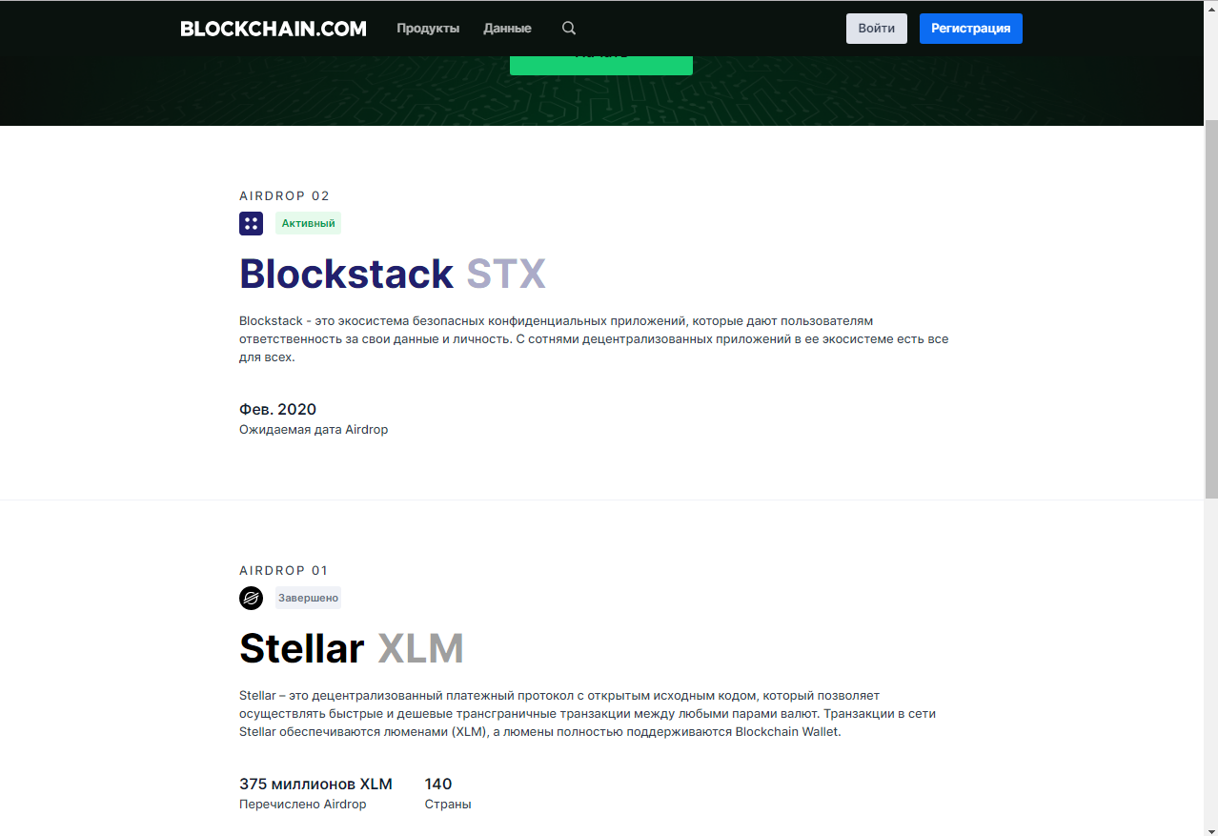Open the Продукты menu
The height and width of the screenshot is (836, 1218).
[x=428, y=29]
